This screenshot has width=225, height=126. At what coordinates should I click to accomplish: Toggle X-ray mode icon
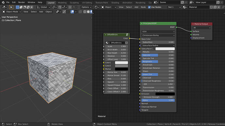pos(80,12)
